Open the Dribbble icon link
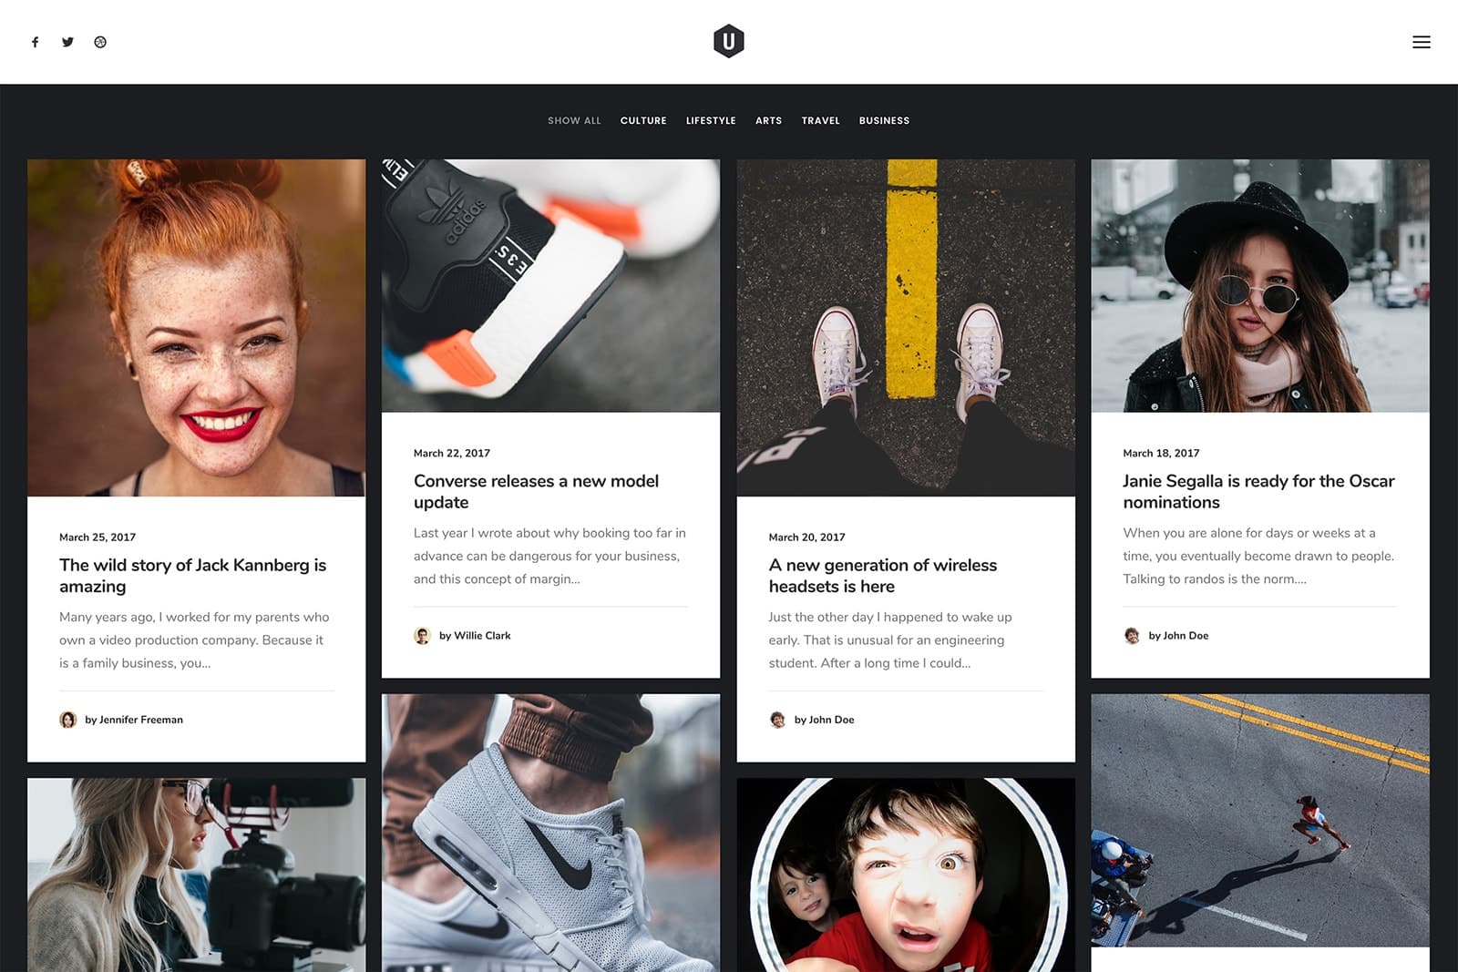This screenshot has width=1458, height=972. coord(100,42)
